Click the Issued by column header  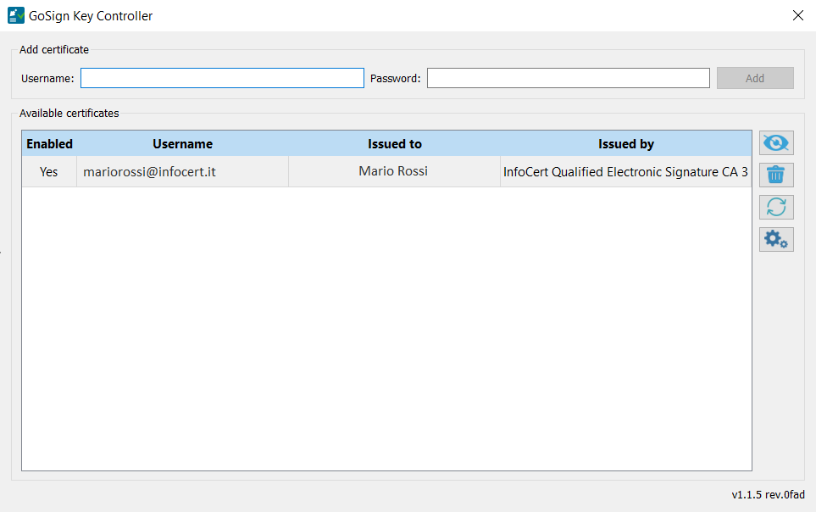[x=625, y=144]
